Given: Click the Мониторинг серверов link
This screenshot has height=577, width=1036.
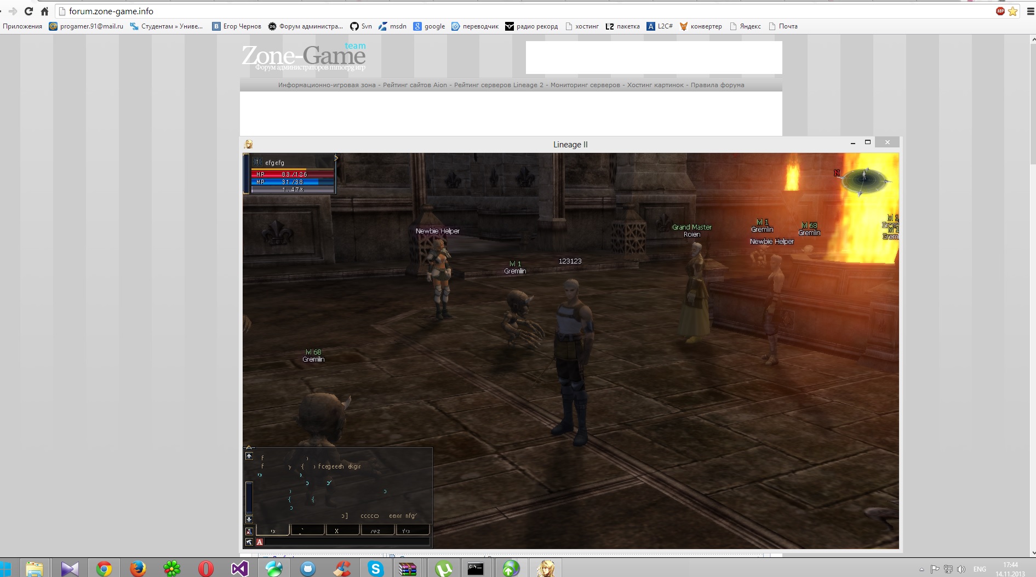Looking at the screenshot, I should point(585,85).
